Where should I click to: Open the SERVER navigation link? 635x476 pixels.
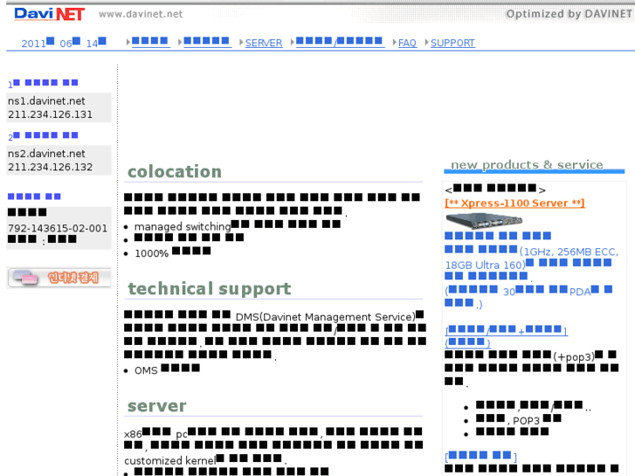tap(264, 43)
